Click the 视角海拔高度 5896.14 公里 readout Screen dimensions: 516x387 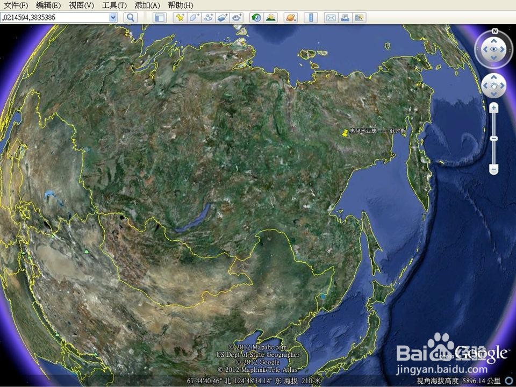458,381
